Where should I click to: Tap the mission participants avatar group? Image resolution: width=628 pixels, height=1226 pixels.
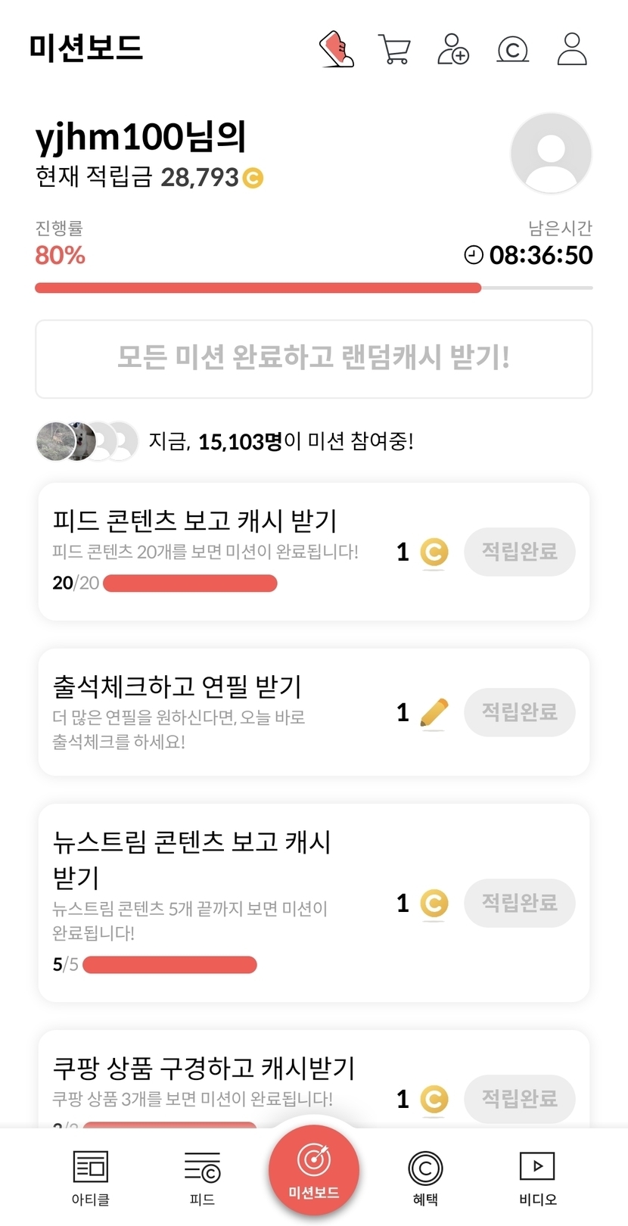point(87,441)
